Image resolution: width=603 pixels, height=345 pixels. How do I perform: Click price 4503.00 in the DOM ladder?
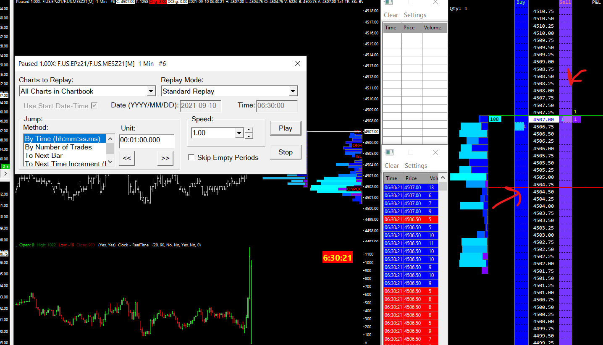[x=543, y=235]
